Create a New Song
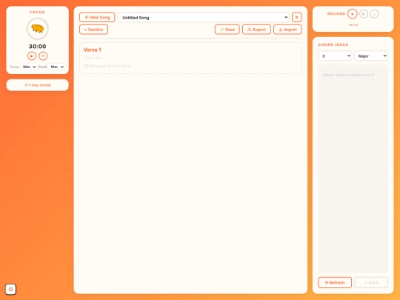The width and height of the screenshot is (400, 300). [x=97, y=17]
